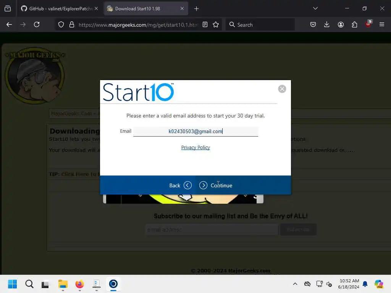Go Back in Start10 dialog
391x293 pixels.
[x=180, y=185]
